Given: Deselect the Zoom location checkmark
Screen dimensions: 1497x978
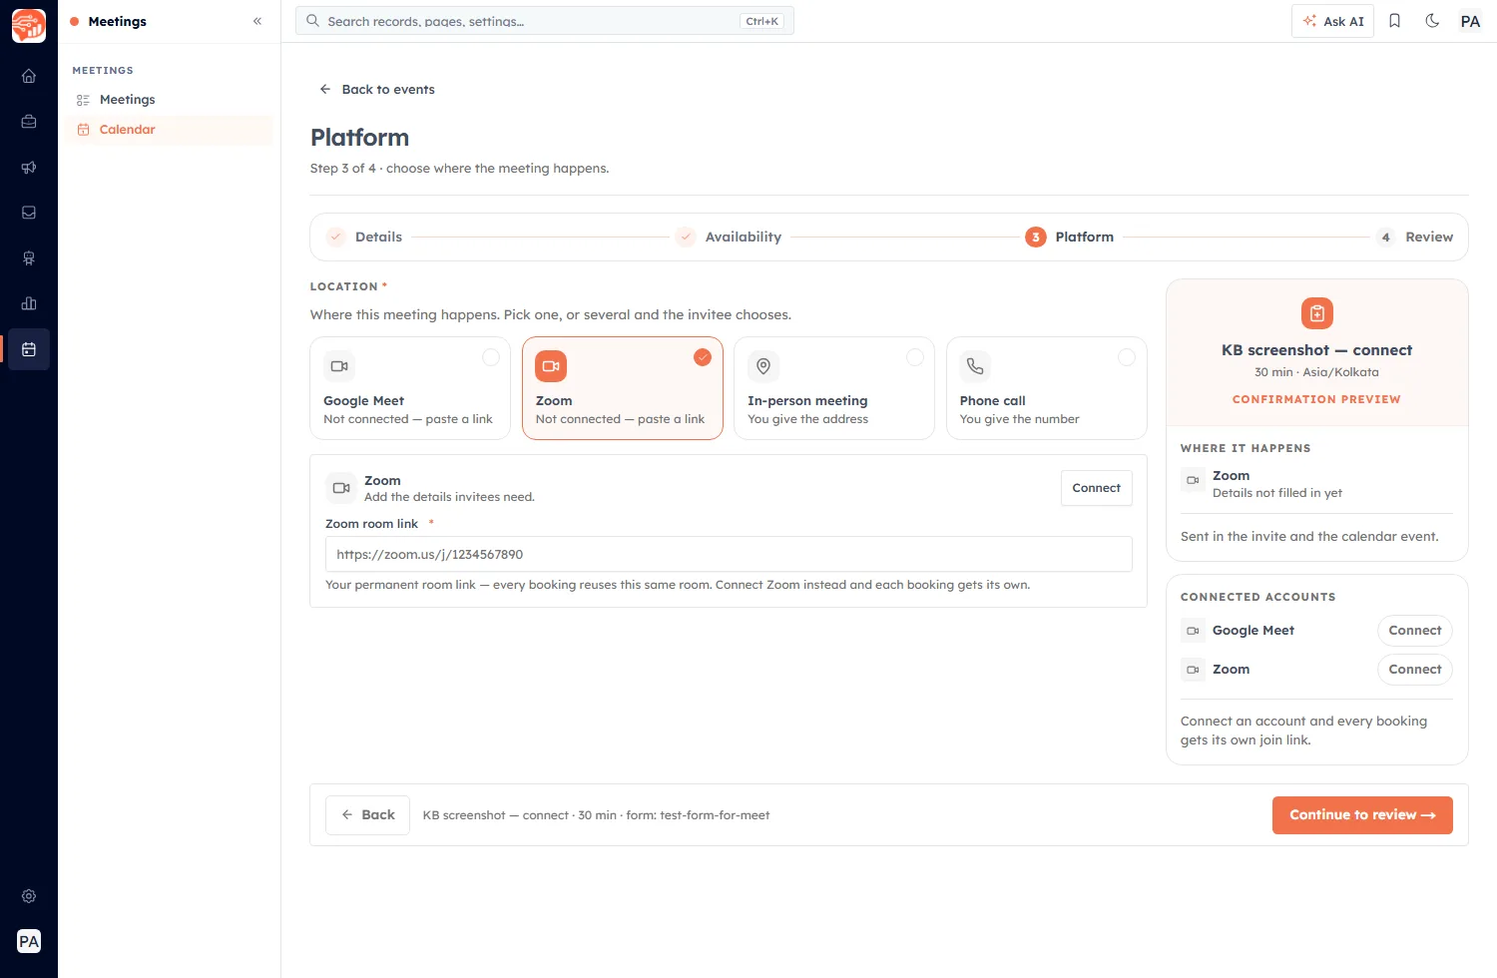Looking at the screenshot, I should point(703,357).
